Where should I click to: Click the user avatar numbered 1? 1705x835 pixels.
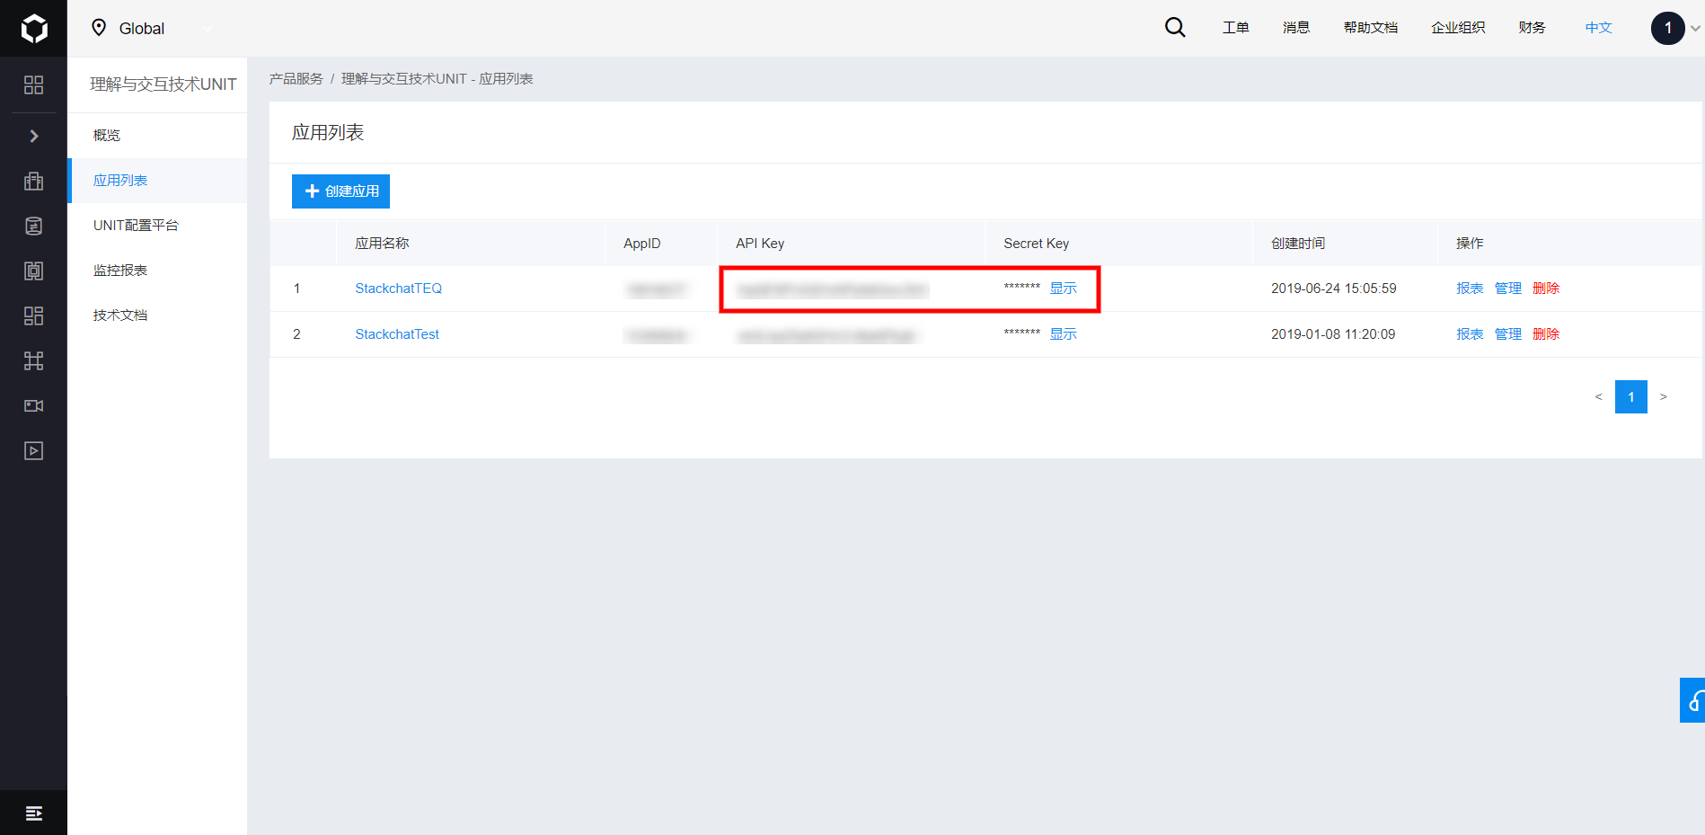point(1668,28)
